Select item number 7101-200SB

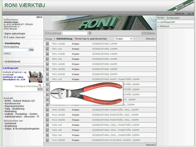58,140
